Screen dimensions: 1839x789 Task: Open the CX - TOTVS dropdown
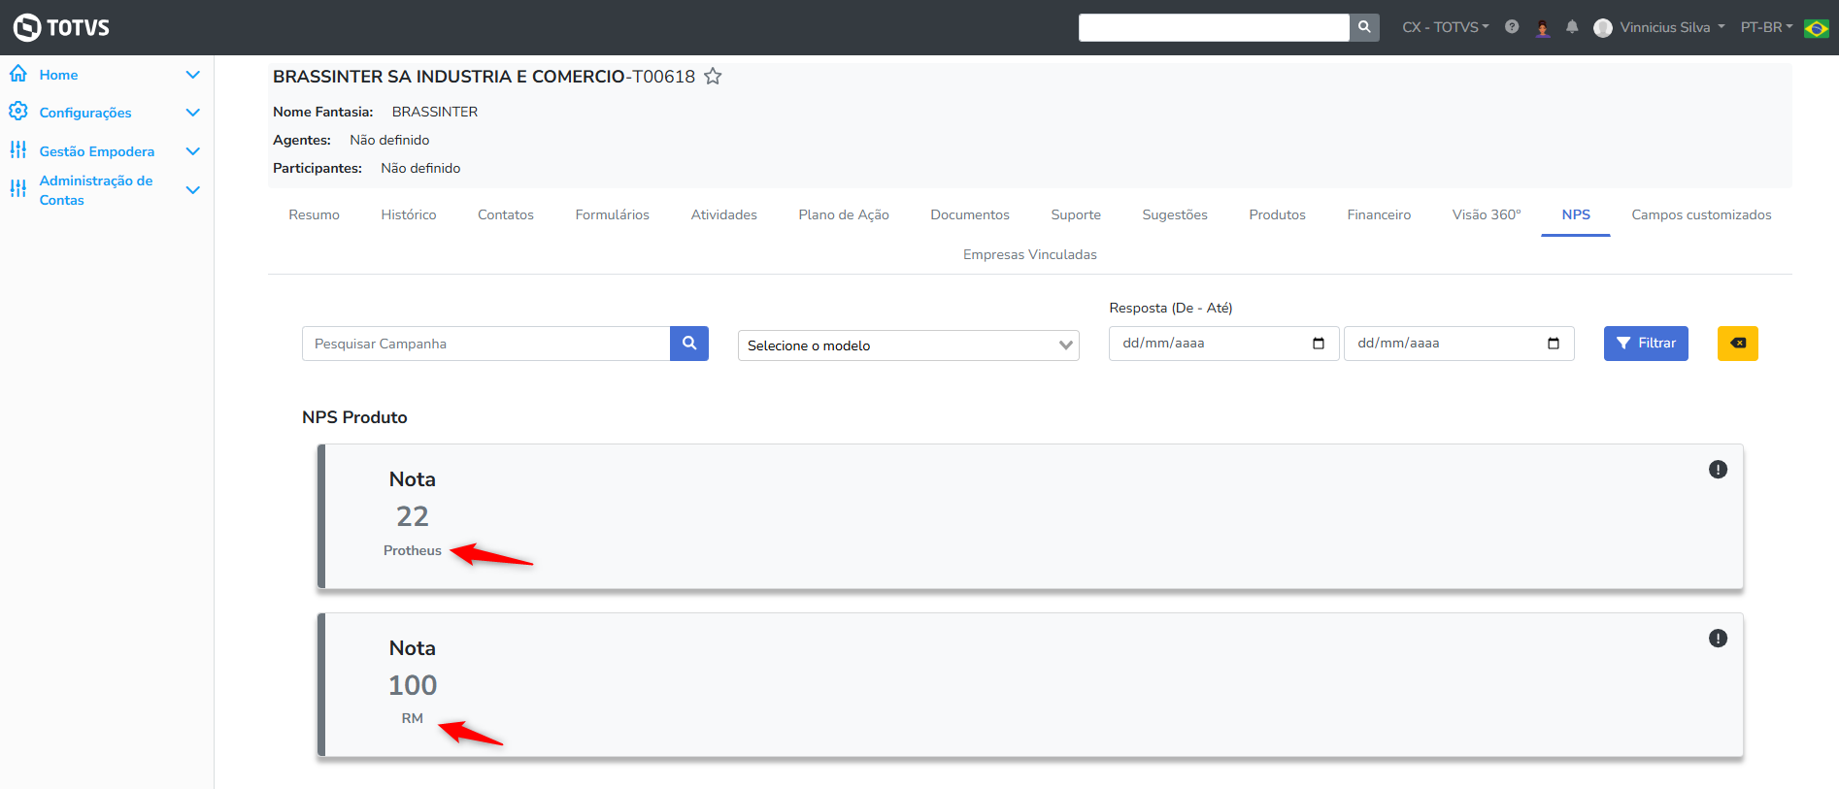click(1445, 27)
